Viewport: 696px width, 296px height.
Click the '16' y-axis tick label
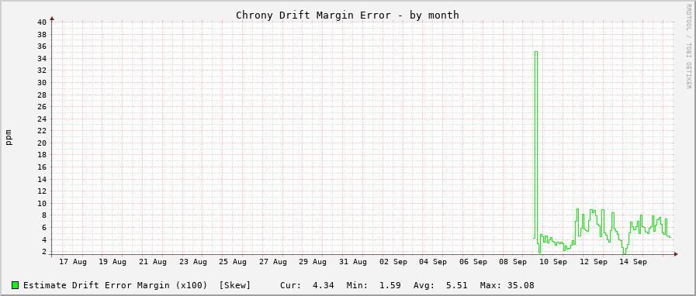point(42,167)
